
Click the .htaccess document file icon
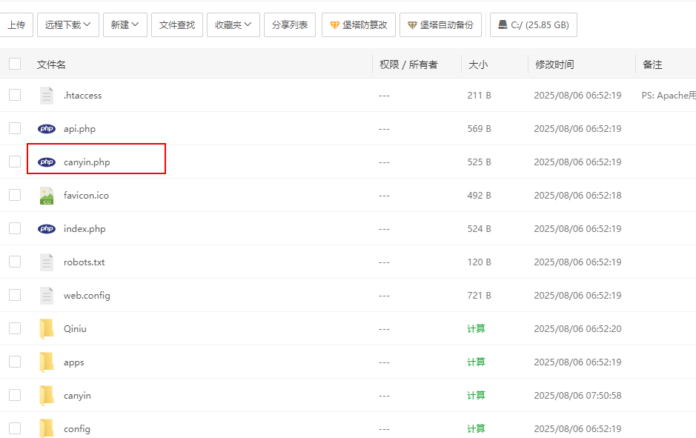pyautogui.click(x=47, y=96)
